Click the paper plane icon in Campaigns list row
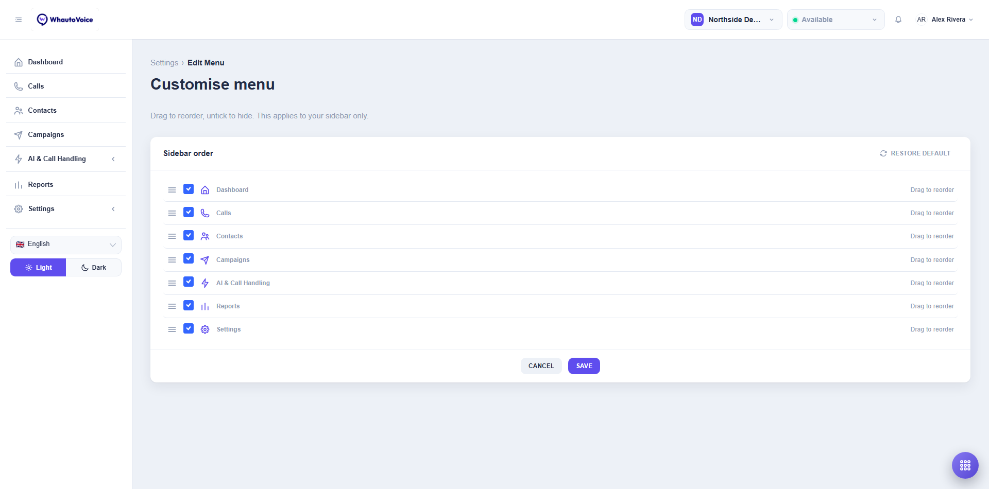This screenshot has width=989, height=489. 205,260
